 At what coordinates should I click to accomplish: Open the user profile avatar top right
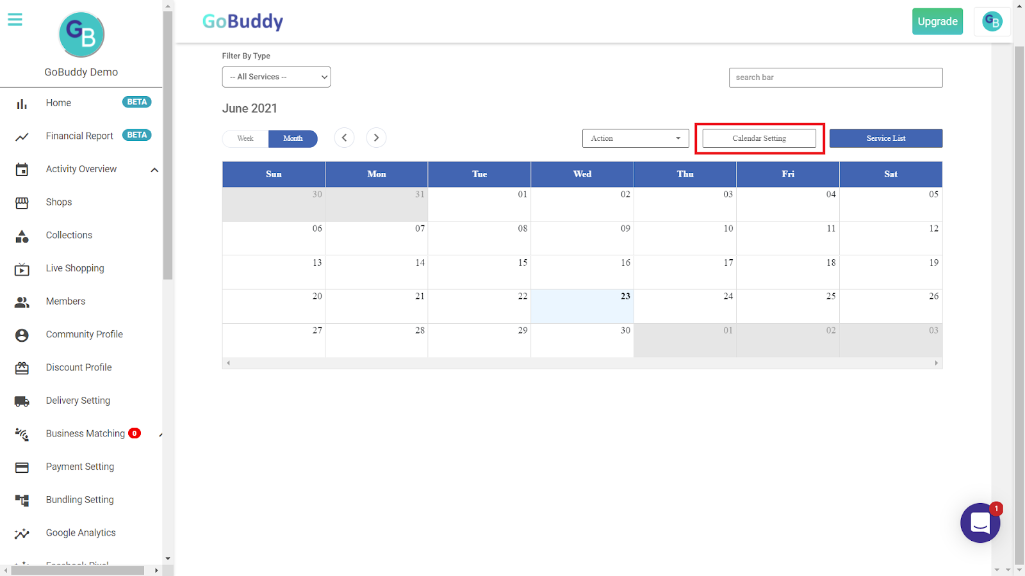coord(992,22)
